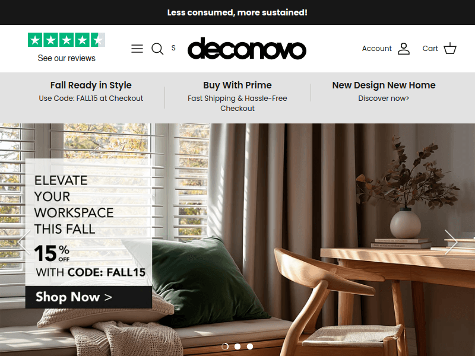Open See our reviews link
Viewport: 475px width, 356px height.
[66, 58]
